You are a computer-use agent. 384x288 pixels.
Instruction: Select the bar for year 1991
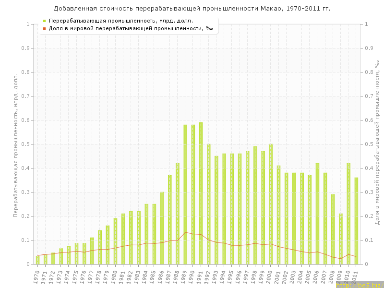(201, 193)
